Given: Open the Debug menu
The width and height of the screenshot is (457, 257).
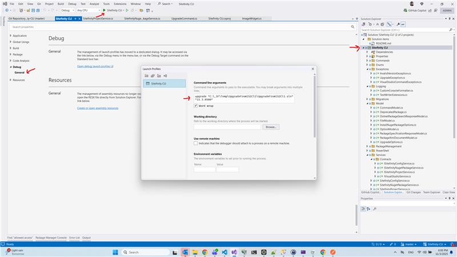Looking at the screenshot, I should pyautogui.click(x=72, y=4).
